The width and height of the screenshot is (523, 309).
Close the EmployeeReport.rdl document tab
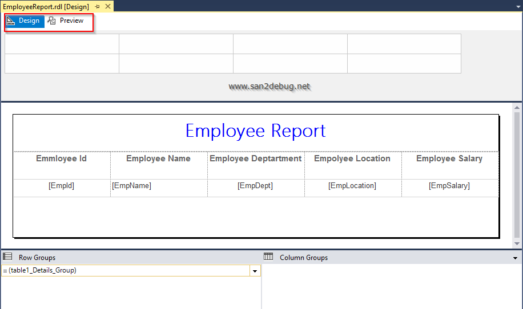coord(108,6)
